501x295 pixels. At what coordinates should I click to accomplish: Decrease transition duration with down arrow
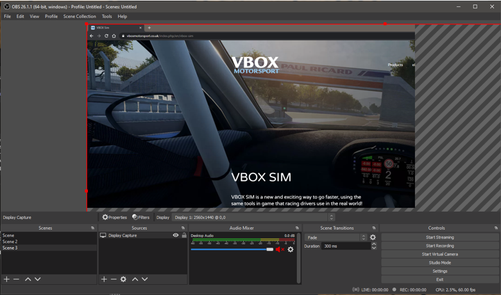374,248
